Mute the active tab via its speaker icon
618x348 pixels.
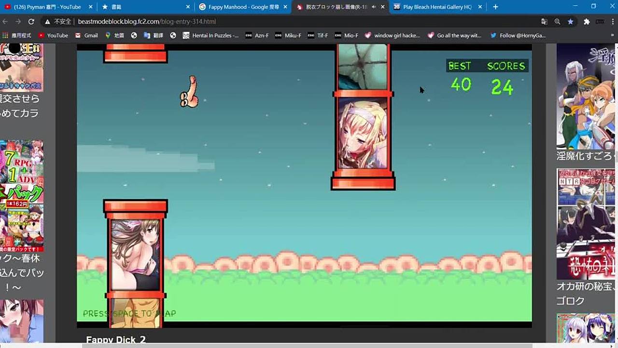(x=374, y=7)
